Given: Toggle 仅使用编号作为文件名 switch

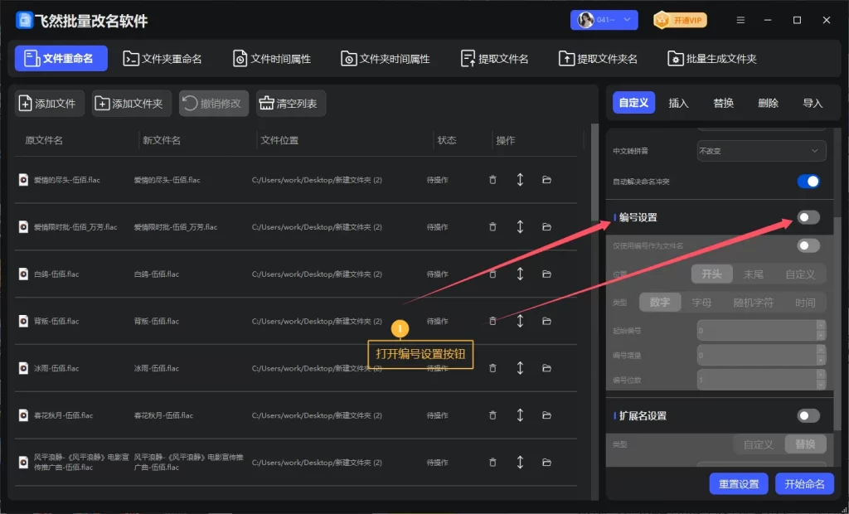Looking at the screenshot, I should pyautogui.click(x=808, y=246).
